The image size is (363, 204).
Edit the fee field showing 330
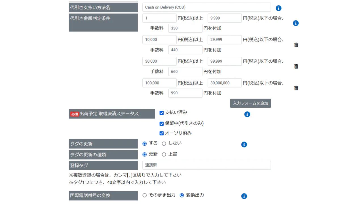pyautogui.click(x=185, y=28)
